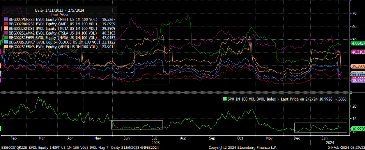Click the peach 29.3909 price tag on right axis

tap(357, 66)
